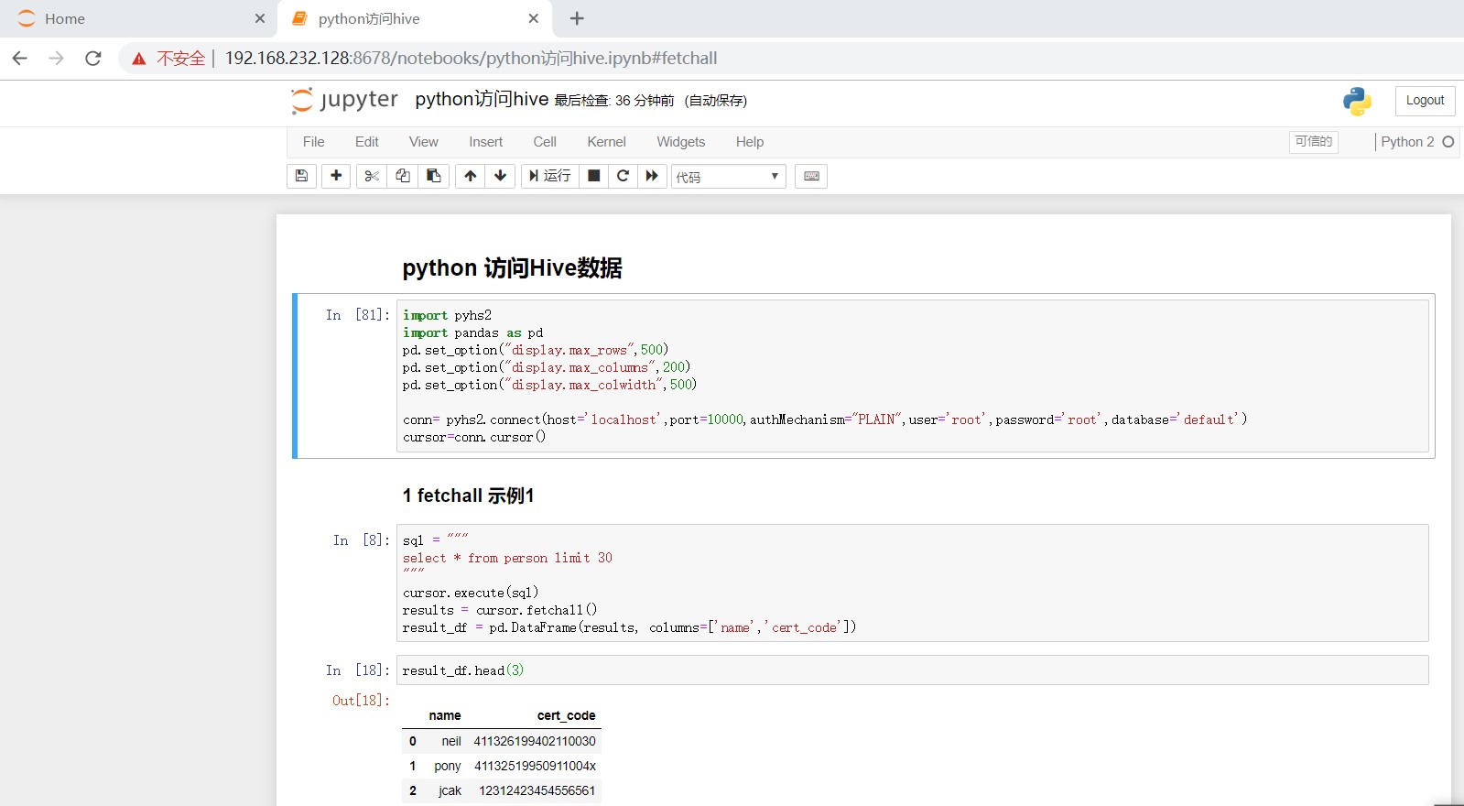This screenshot has width=1464, height=806.
Task: Open the Edit menu
Action: coord(367,142)
